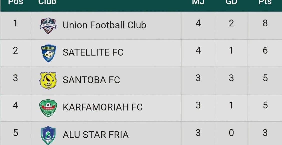
Task: Open the ALU STAR FRIA team name
Action: pos(96,135)
